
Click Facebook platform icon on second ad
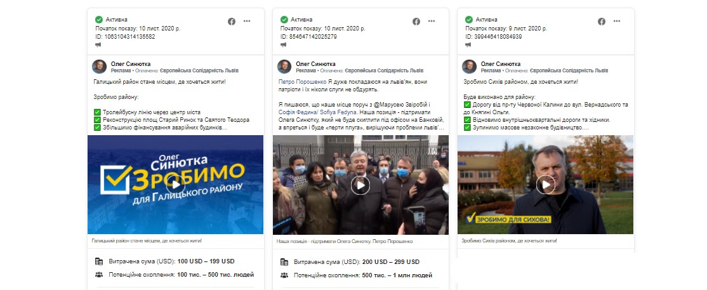pyautogui.click(x=416, y=21)
